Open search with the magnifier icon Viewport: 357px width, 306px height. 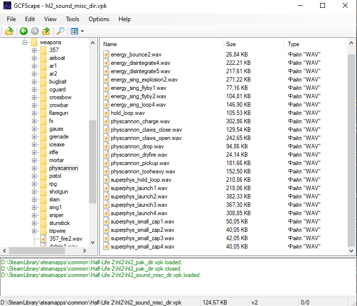(60, 31)
